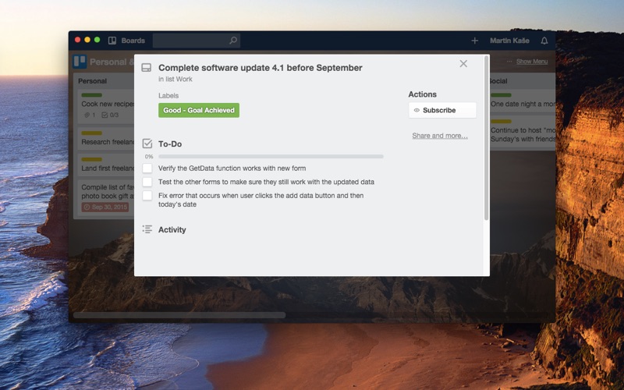Click Martin Kaše user name
This screenshot has height=390, width=624.
tap(509, 41)
